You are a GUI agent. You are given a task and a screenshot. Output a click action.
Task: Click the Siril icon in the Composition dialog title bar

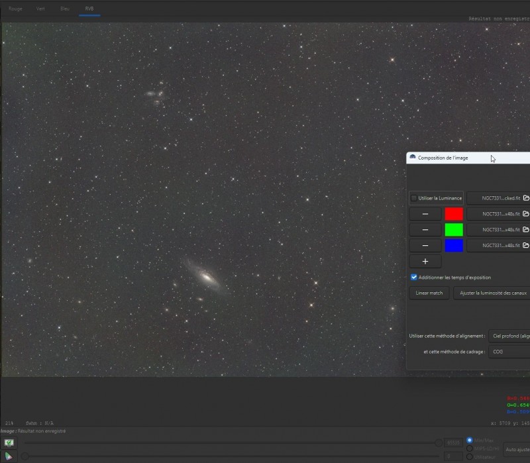413,158
